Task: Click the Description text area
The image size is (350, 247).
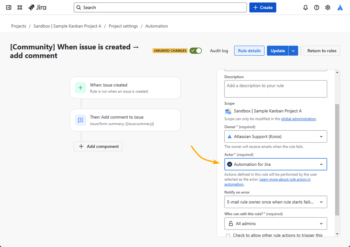Action: [x=276, y=89]
